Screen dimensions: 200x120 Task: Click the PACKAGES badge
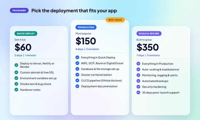pos(19,11)
